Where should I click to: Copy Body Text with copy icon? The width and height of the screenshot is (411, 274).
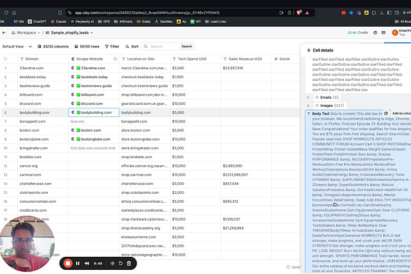click(386, 114)
